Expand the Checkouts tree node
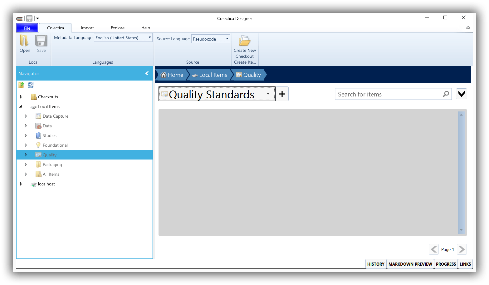 [21, 96]
